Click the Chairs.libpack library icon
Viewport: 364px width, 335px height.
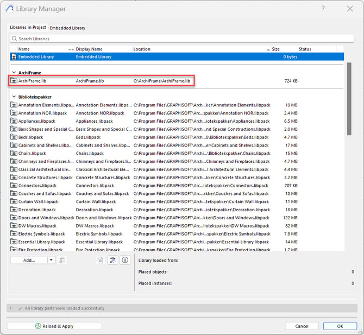(14, 154)
